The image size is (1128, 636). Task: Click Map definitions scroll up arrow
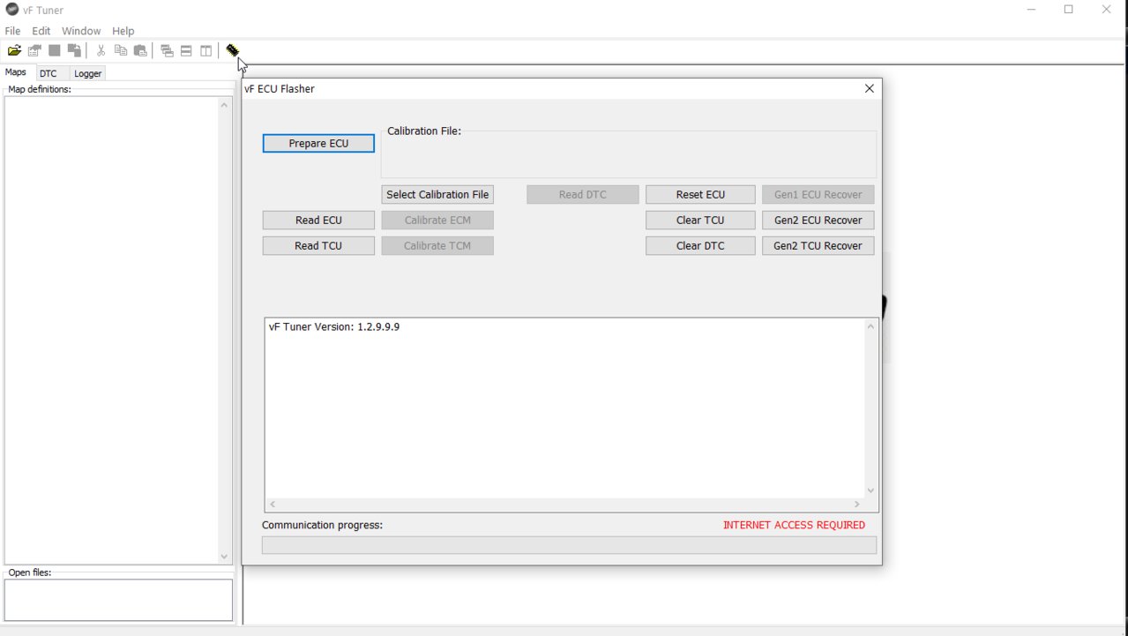[224, 105]
